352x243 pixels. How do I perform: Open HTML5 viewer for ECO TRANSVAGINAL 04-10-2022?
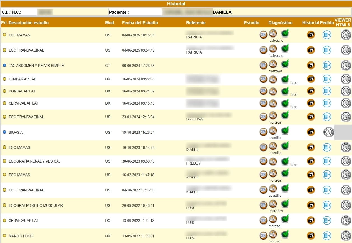pyautogui.click(x=346, y=190)
